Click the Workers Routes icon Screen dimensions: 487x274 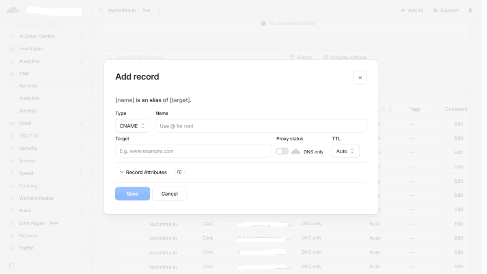coord(12,198)
